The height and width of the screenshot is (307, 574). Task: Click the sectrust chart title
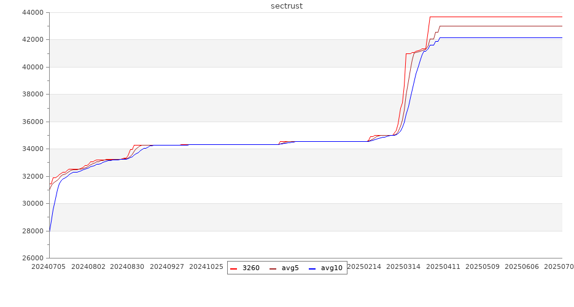point(287,6)
